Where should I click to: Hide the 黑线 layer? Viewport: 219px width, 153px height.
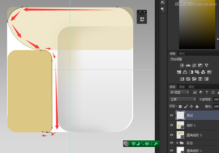coord(172,115)
